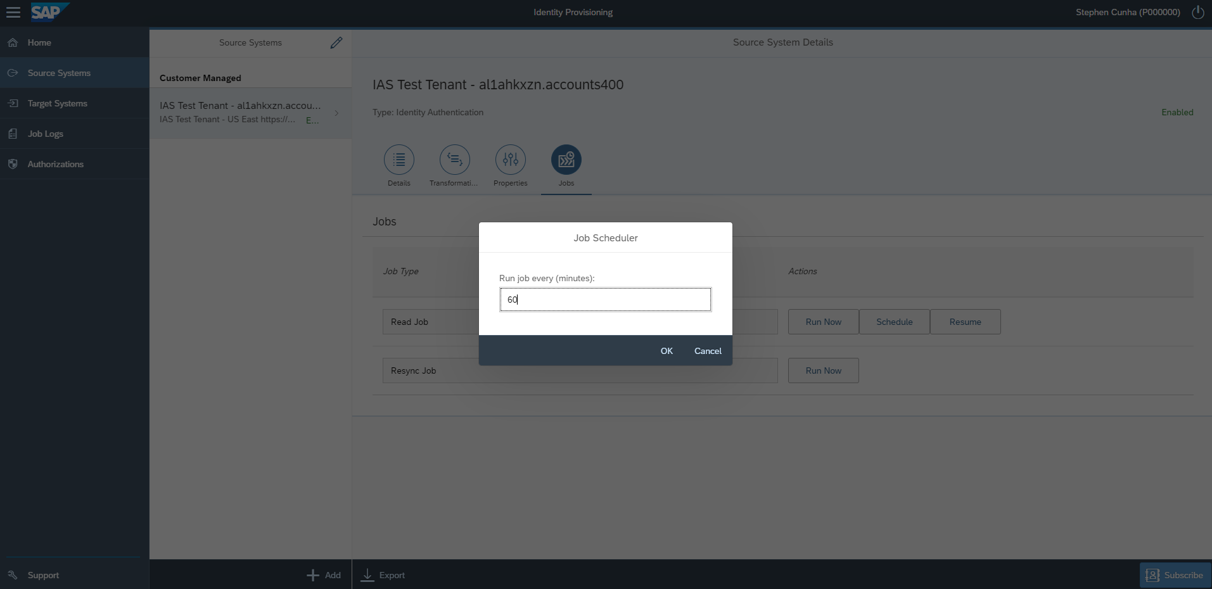Click the green Enabled status text
The image size is (1212, 589).
tap(1177, 112)
